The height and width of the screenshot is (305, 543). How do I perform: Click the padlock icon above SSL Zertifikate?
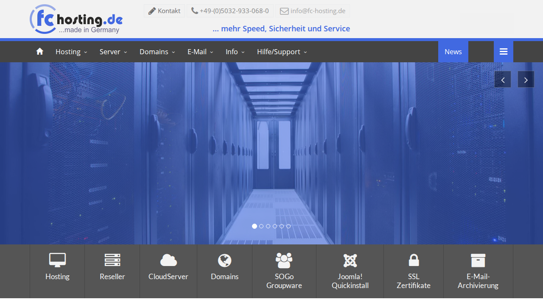click(414, 260)
